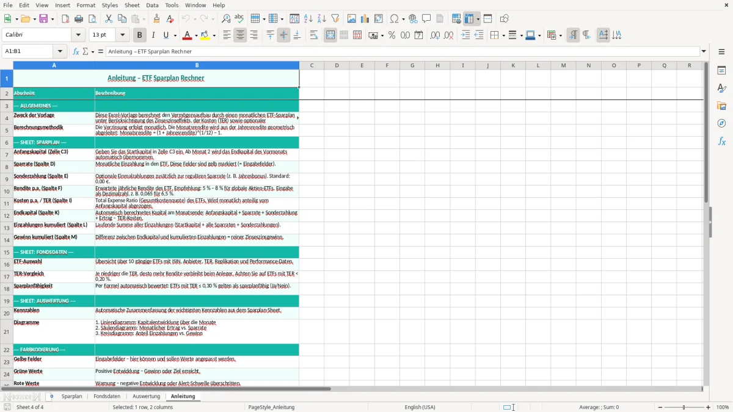Viewport: 733px width, 412px height.
Task: Apply the red font color swatch
Action: click(188, 35)
